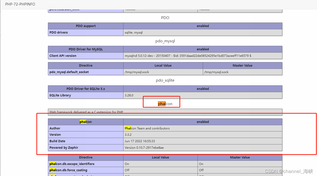Click the pdo_mysql section heading
The height and width of the screenshot is (176, 317).
pos(165,41)
